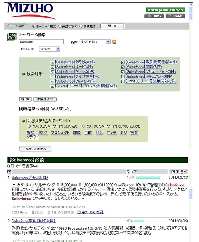Open [Salesforce]商談(6件) link

click(x=144, y=67)
